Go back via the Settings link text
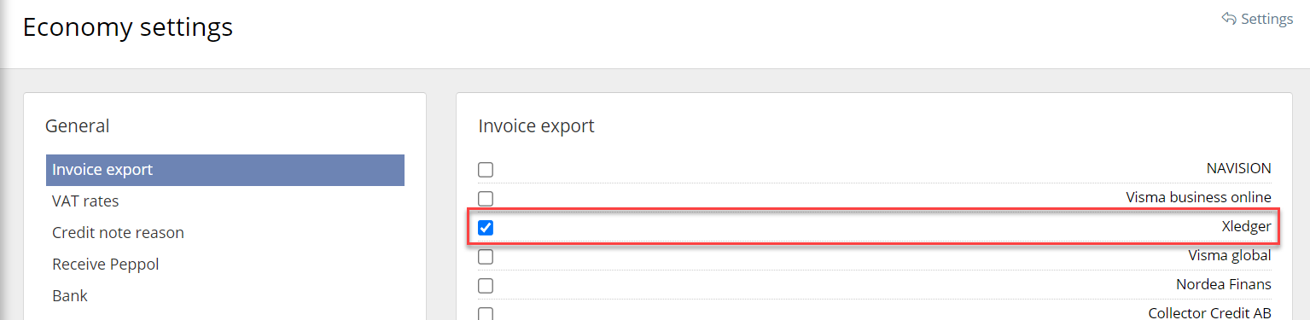The width and height of the screenshot is (1310, 320). click(1266, 19)
